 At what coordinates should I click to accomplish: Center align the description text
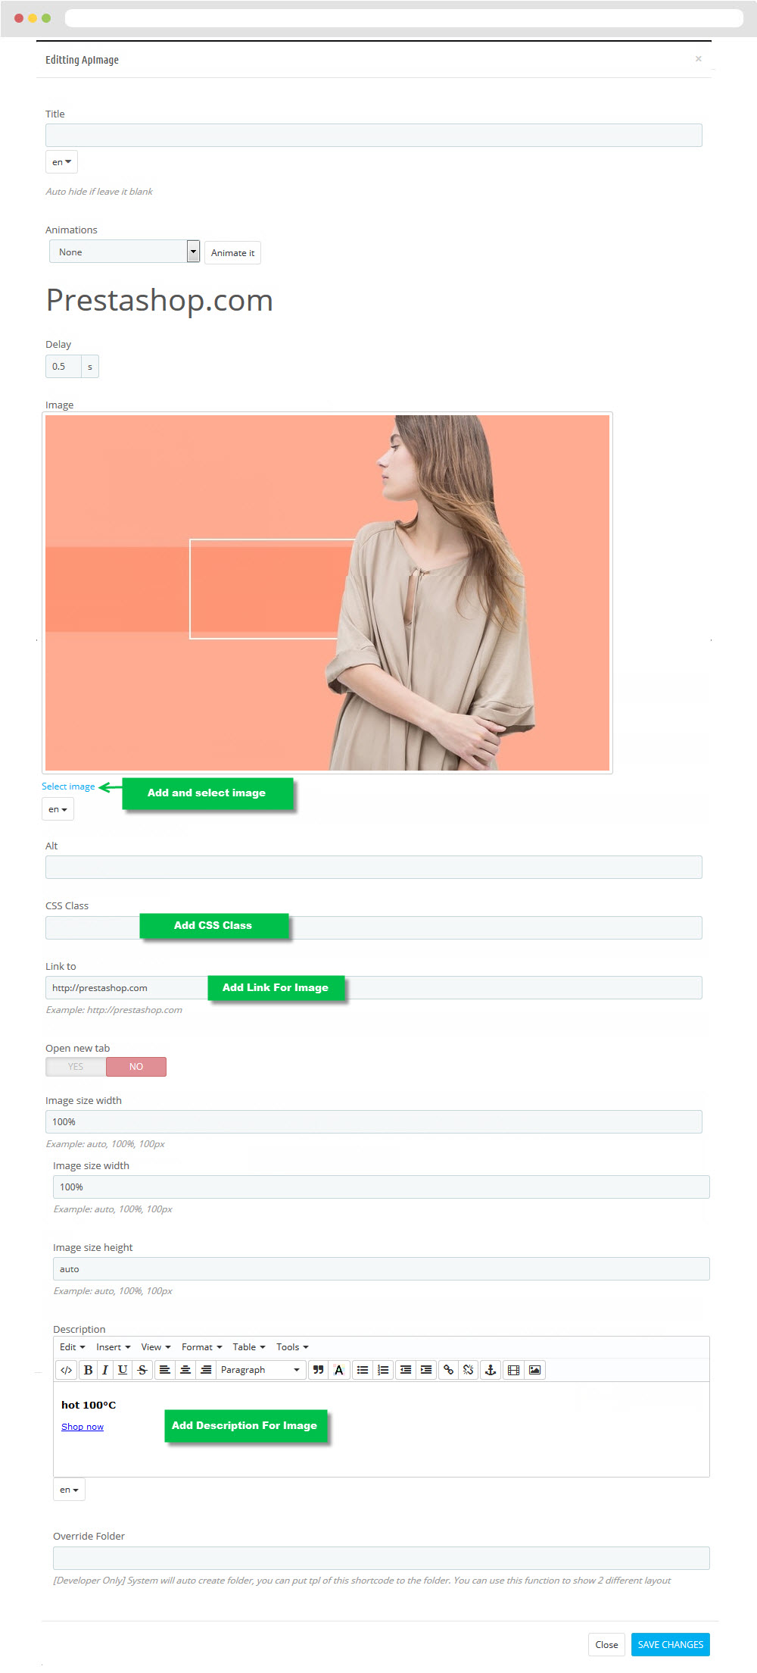coord(185,1370)
